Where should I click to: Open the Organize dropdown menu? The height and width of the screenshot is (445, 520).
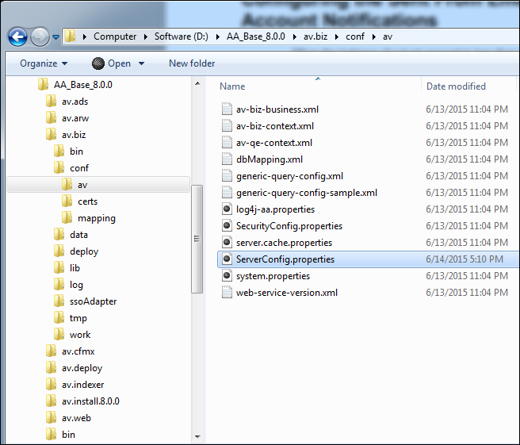44,63
